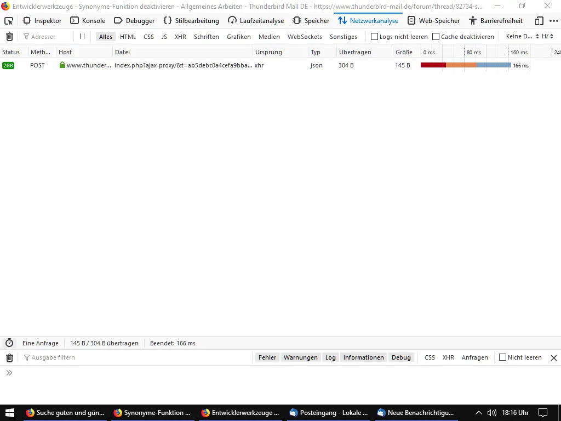Toggle the Warnungen console filter
Screen dimensions: 561x421
coord(301,357)
